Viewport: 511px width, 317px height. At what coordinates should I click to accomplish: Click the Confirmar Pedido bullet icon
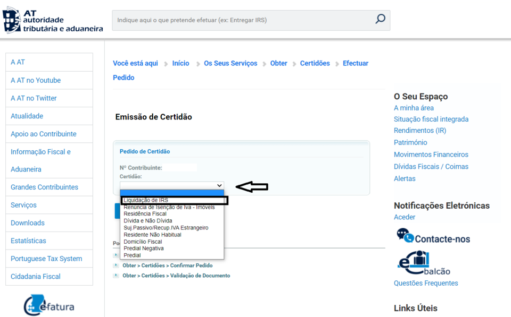coord(116,265)
